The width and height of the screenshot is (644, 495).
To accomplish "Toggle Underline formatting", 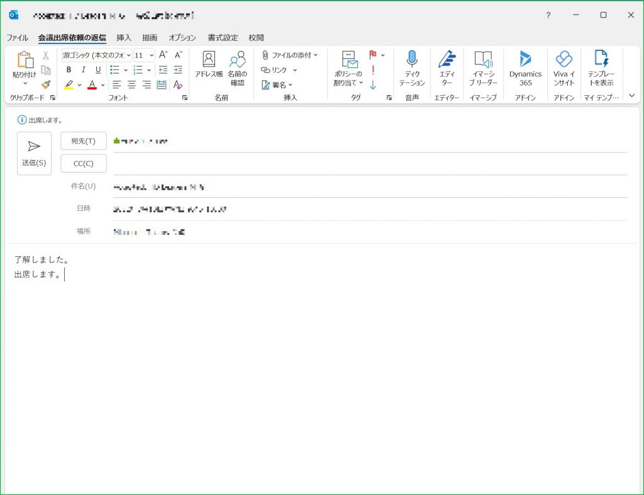I will click(x=97, y=70).
